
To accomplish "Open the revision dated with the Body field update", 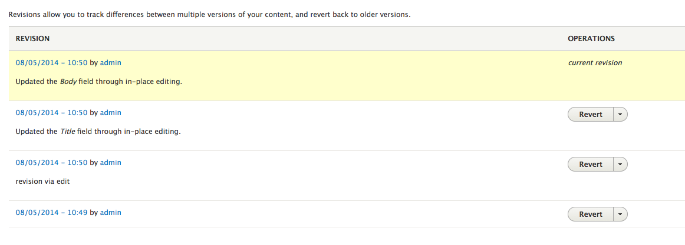I will 51,62.
